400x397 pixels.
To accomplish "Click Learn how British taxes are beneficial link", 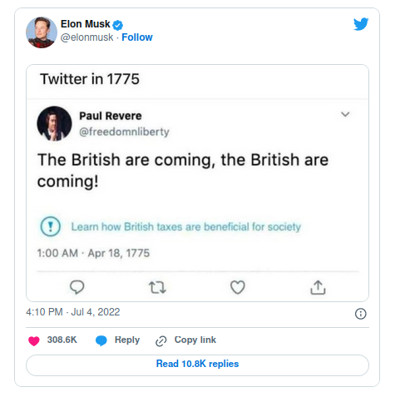I will click(185, 226).
